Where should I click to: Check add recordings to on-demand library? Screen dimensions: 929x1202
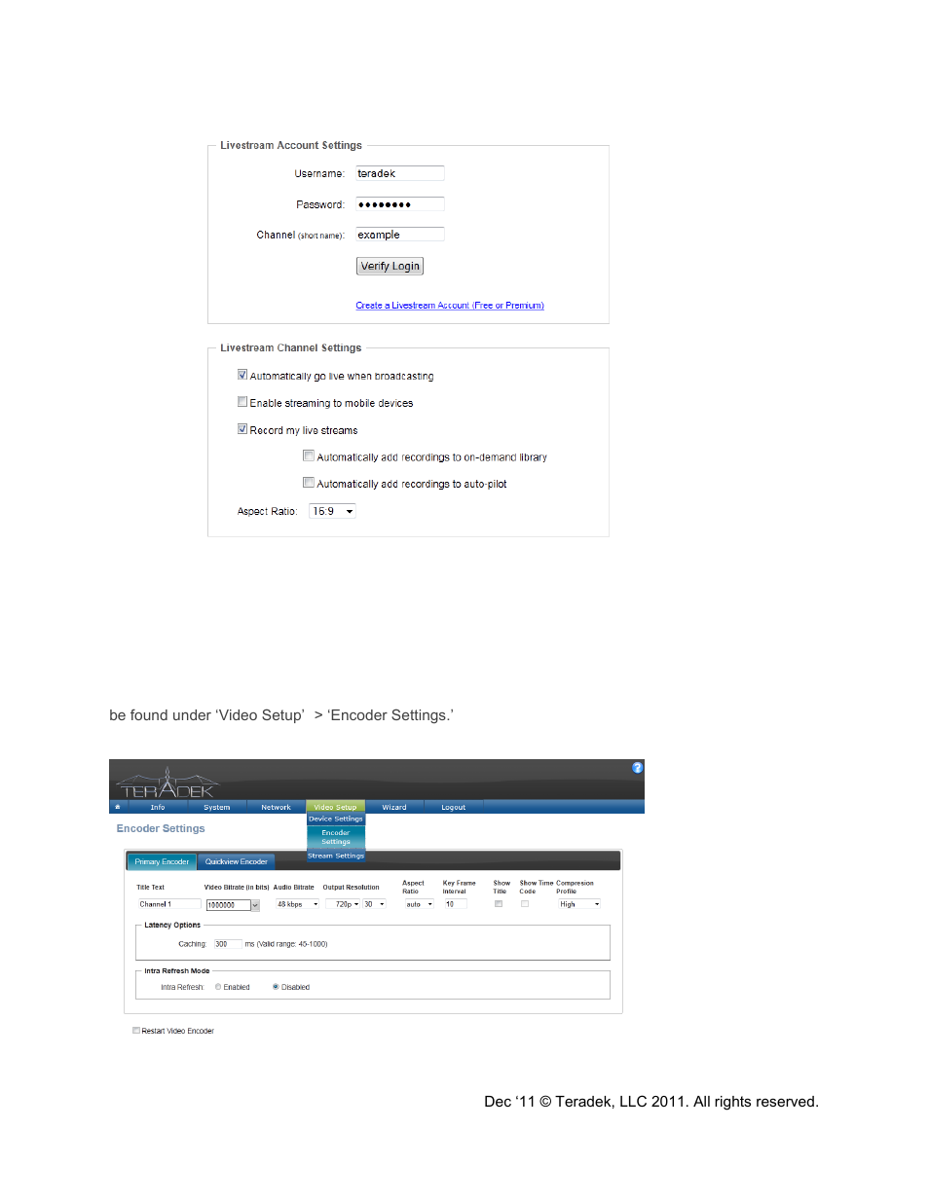click(x=309, y=455)
